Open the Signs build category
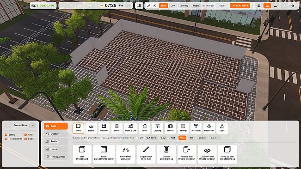Image resolution: width=301 pixels, height=169 pixels. point(222,128)
